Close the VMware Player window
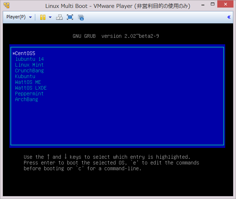This screenshot has height=199, width=236. point(226,4)
